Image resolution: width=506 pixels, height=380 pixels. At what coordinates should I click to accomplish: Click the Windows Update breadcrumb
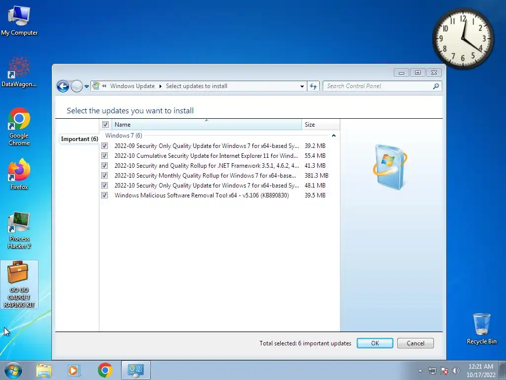click(132, 86)
